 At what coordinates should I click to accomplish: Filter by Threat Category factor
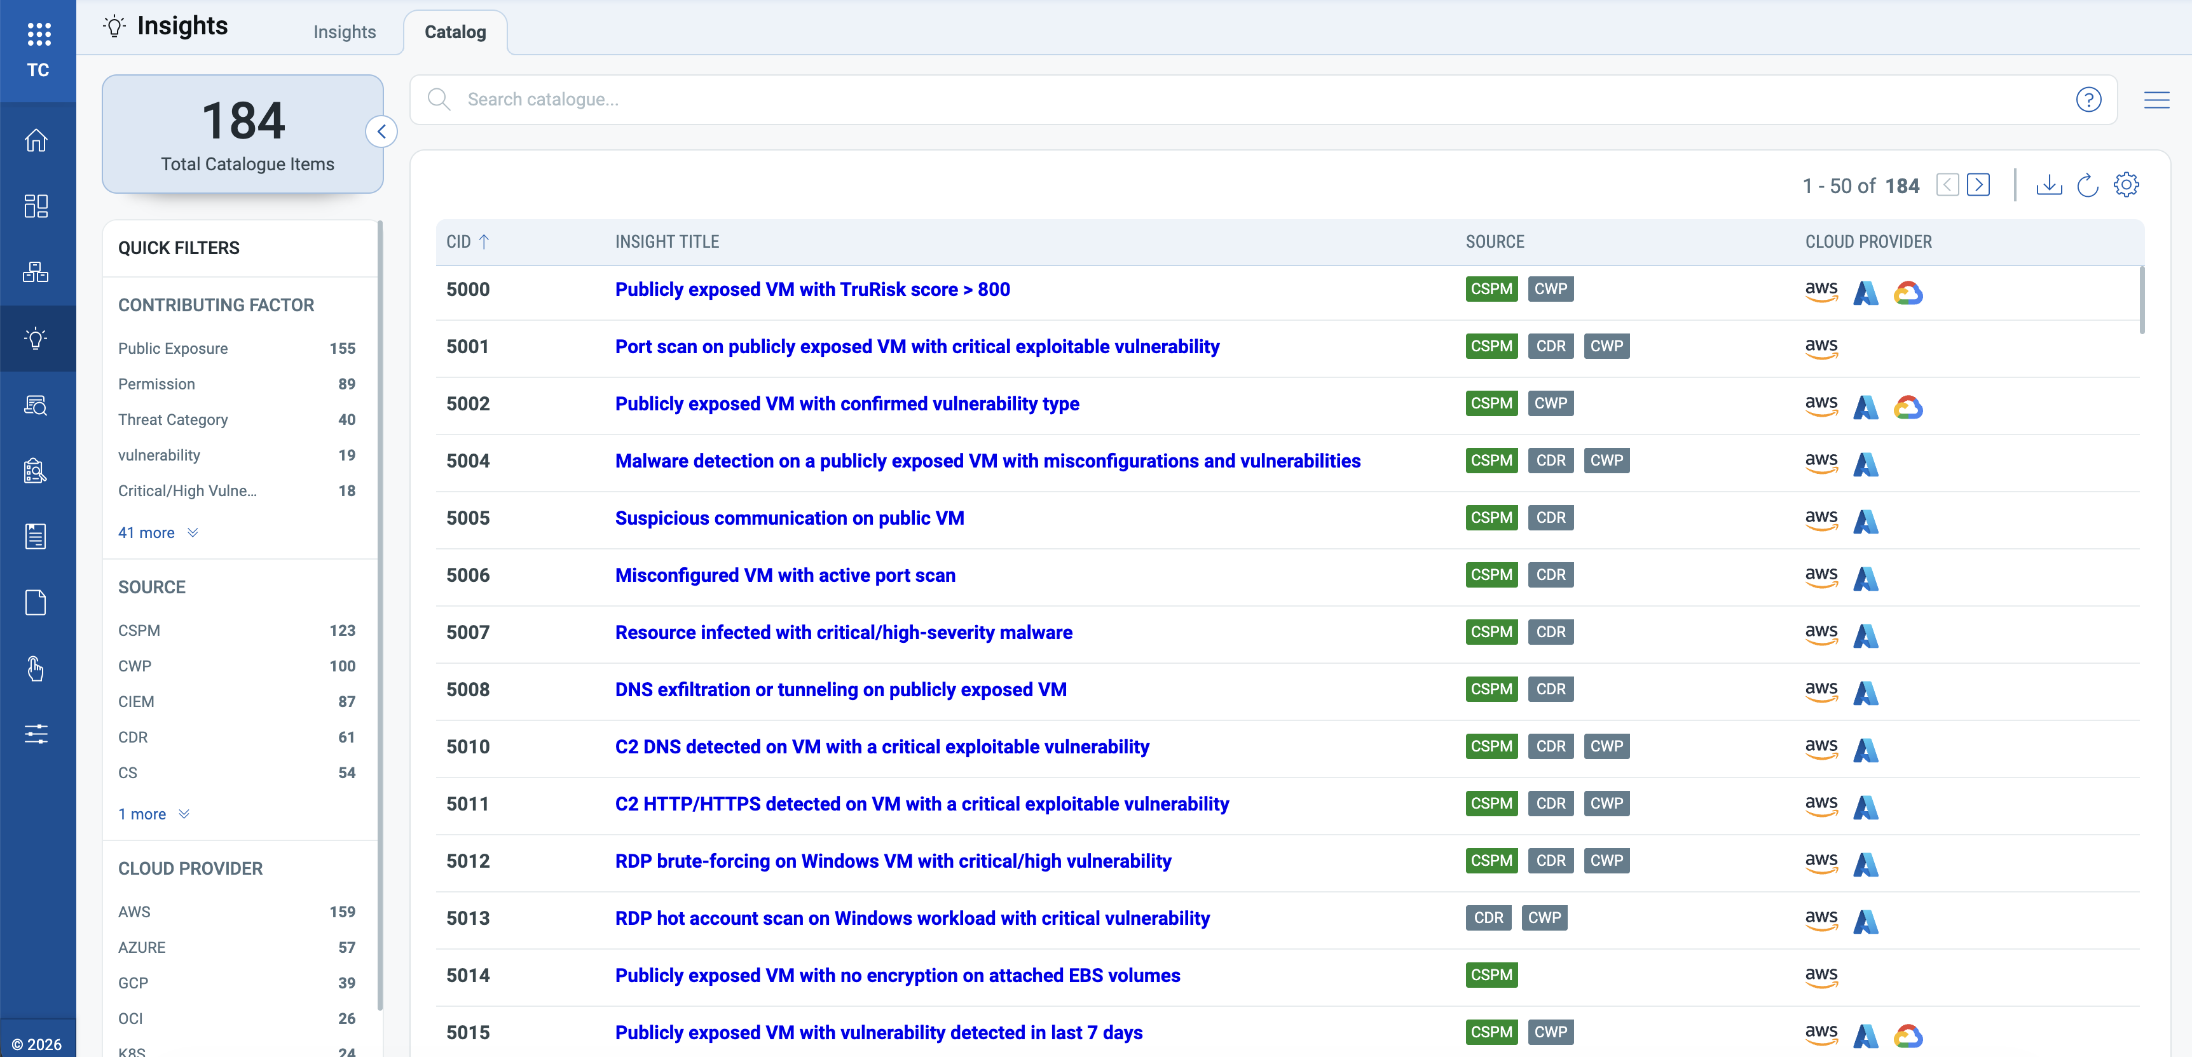click(x=236, y=419)
